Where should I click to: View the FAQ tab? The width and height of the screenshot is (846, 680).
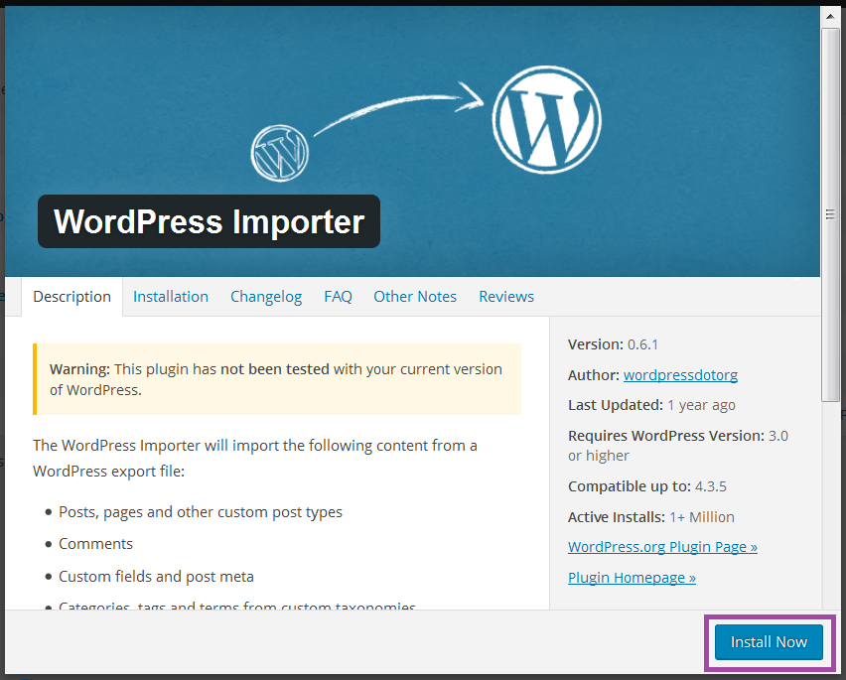tap(338, 297)
